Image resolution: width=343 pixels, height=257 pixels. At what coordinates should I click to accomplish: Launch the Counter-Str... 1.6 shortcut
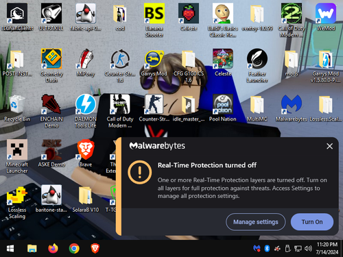click(120, 66)
